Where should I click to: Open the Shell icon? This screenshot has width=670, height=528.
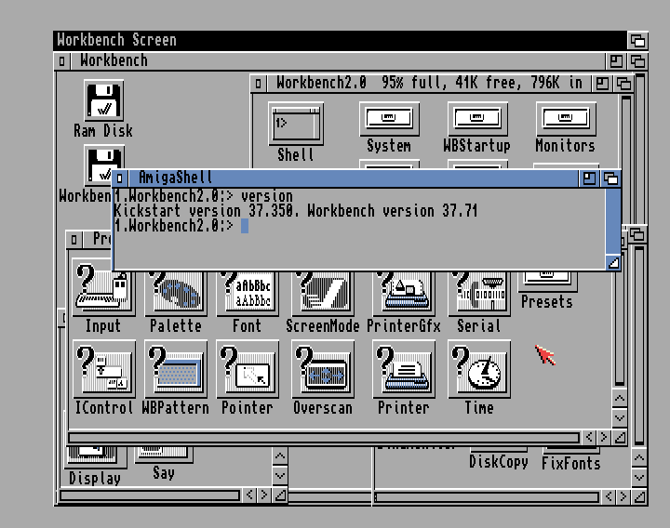296,124
